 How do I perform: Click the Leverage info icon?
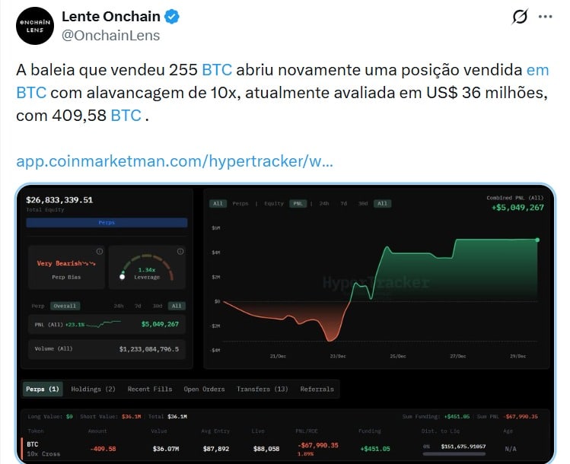[180, 252]
